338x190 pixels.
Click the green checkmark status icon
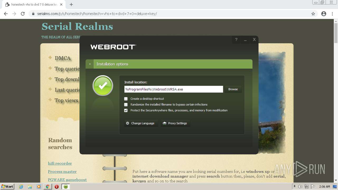(x=103, y=86)
